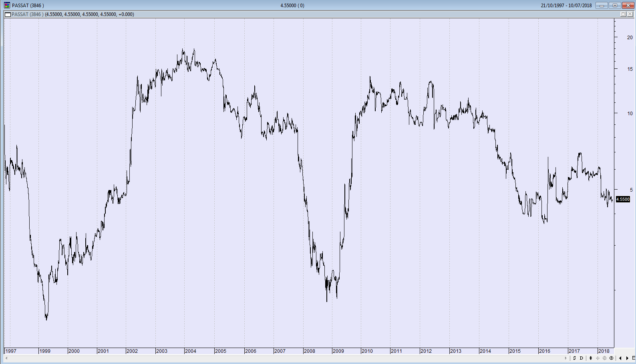Click the white color box beside PASSAT label
The width and height of the screenshot is (636, 364).
point(8,14)
